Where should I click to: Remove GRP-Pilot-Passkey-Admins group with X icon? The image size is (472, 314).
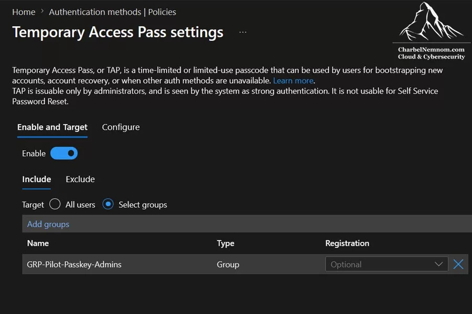458,264
